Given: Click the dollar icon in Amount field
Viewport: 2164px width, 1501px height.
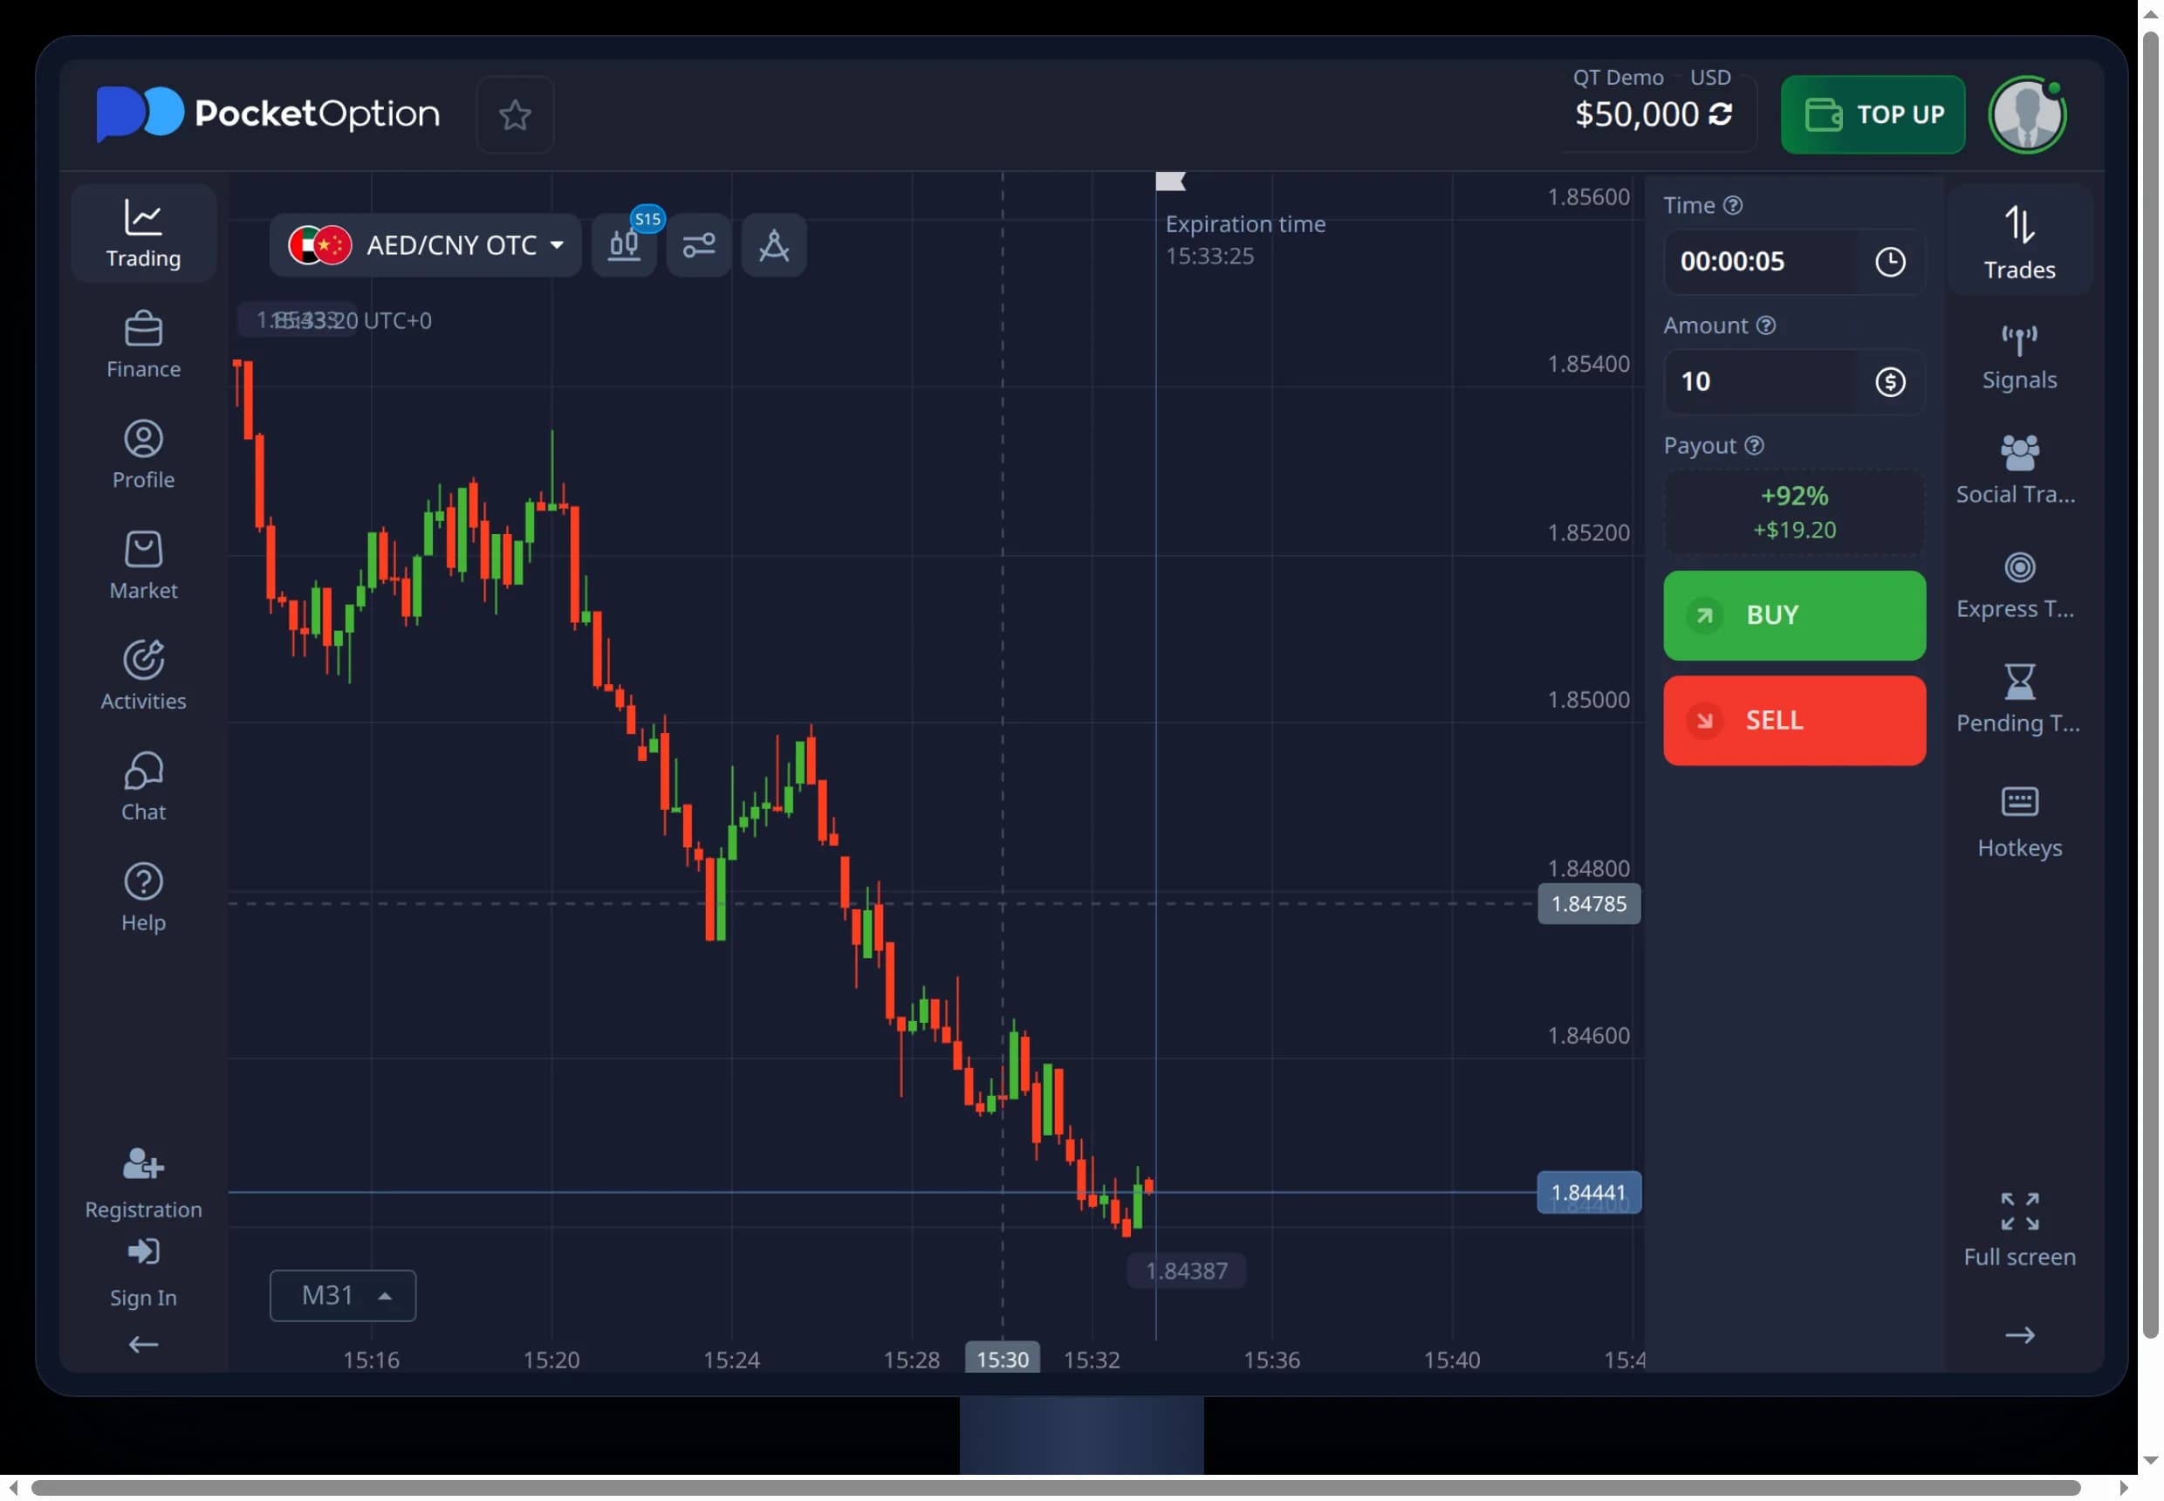Looking at the screenshot, I should click(x=1890, y=382).
